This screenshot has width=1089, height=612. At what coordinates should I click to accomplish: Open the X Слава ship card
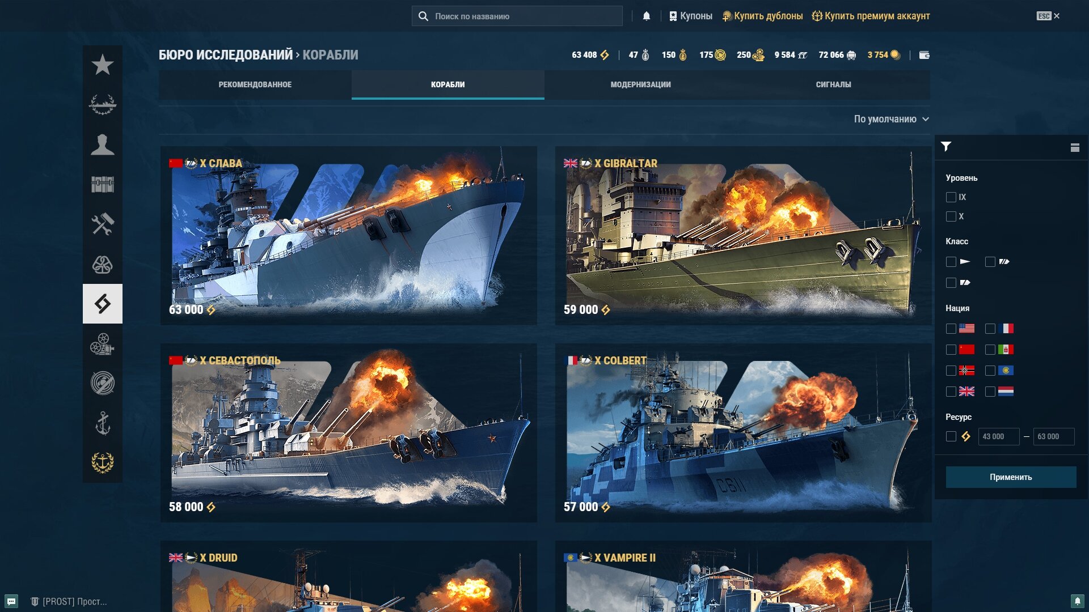click(349, 236)
